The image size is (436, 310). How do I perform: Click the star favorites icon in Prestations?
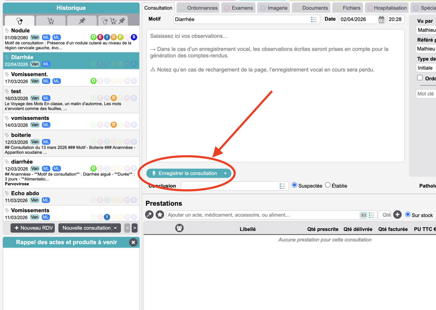(x=160, y=214)
